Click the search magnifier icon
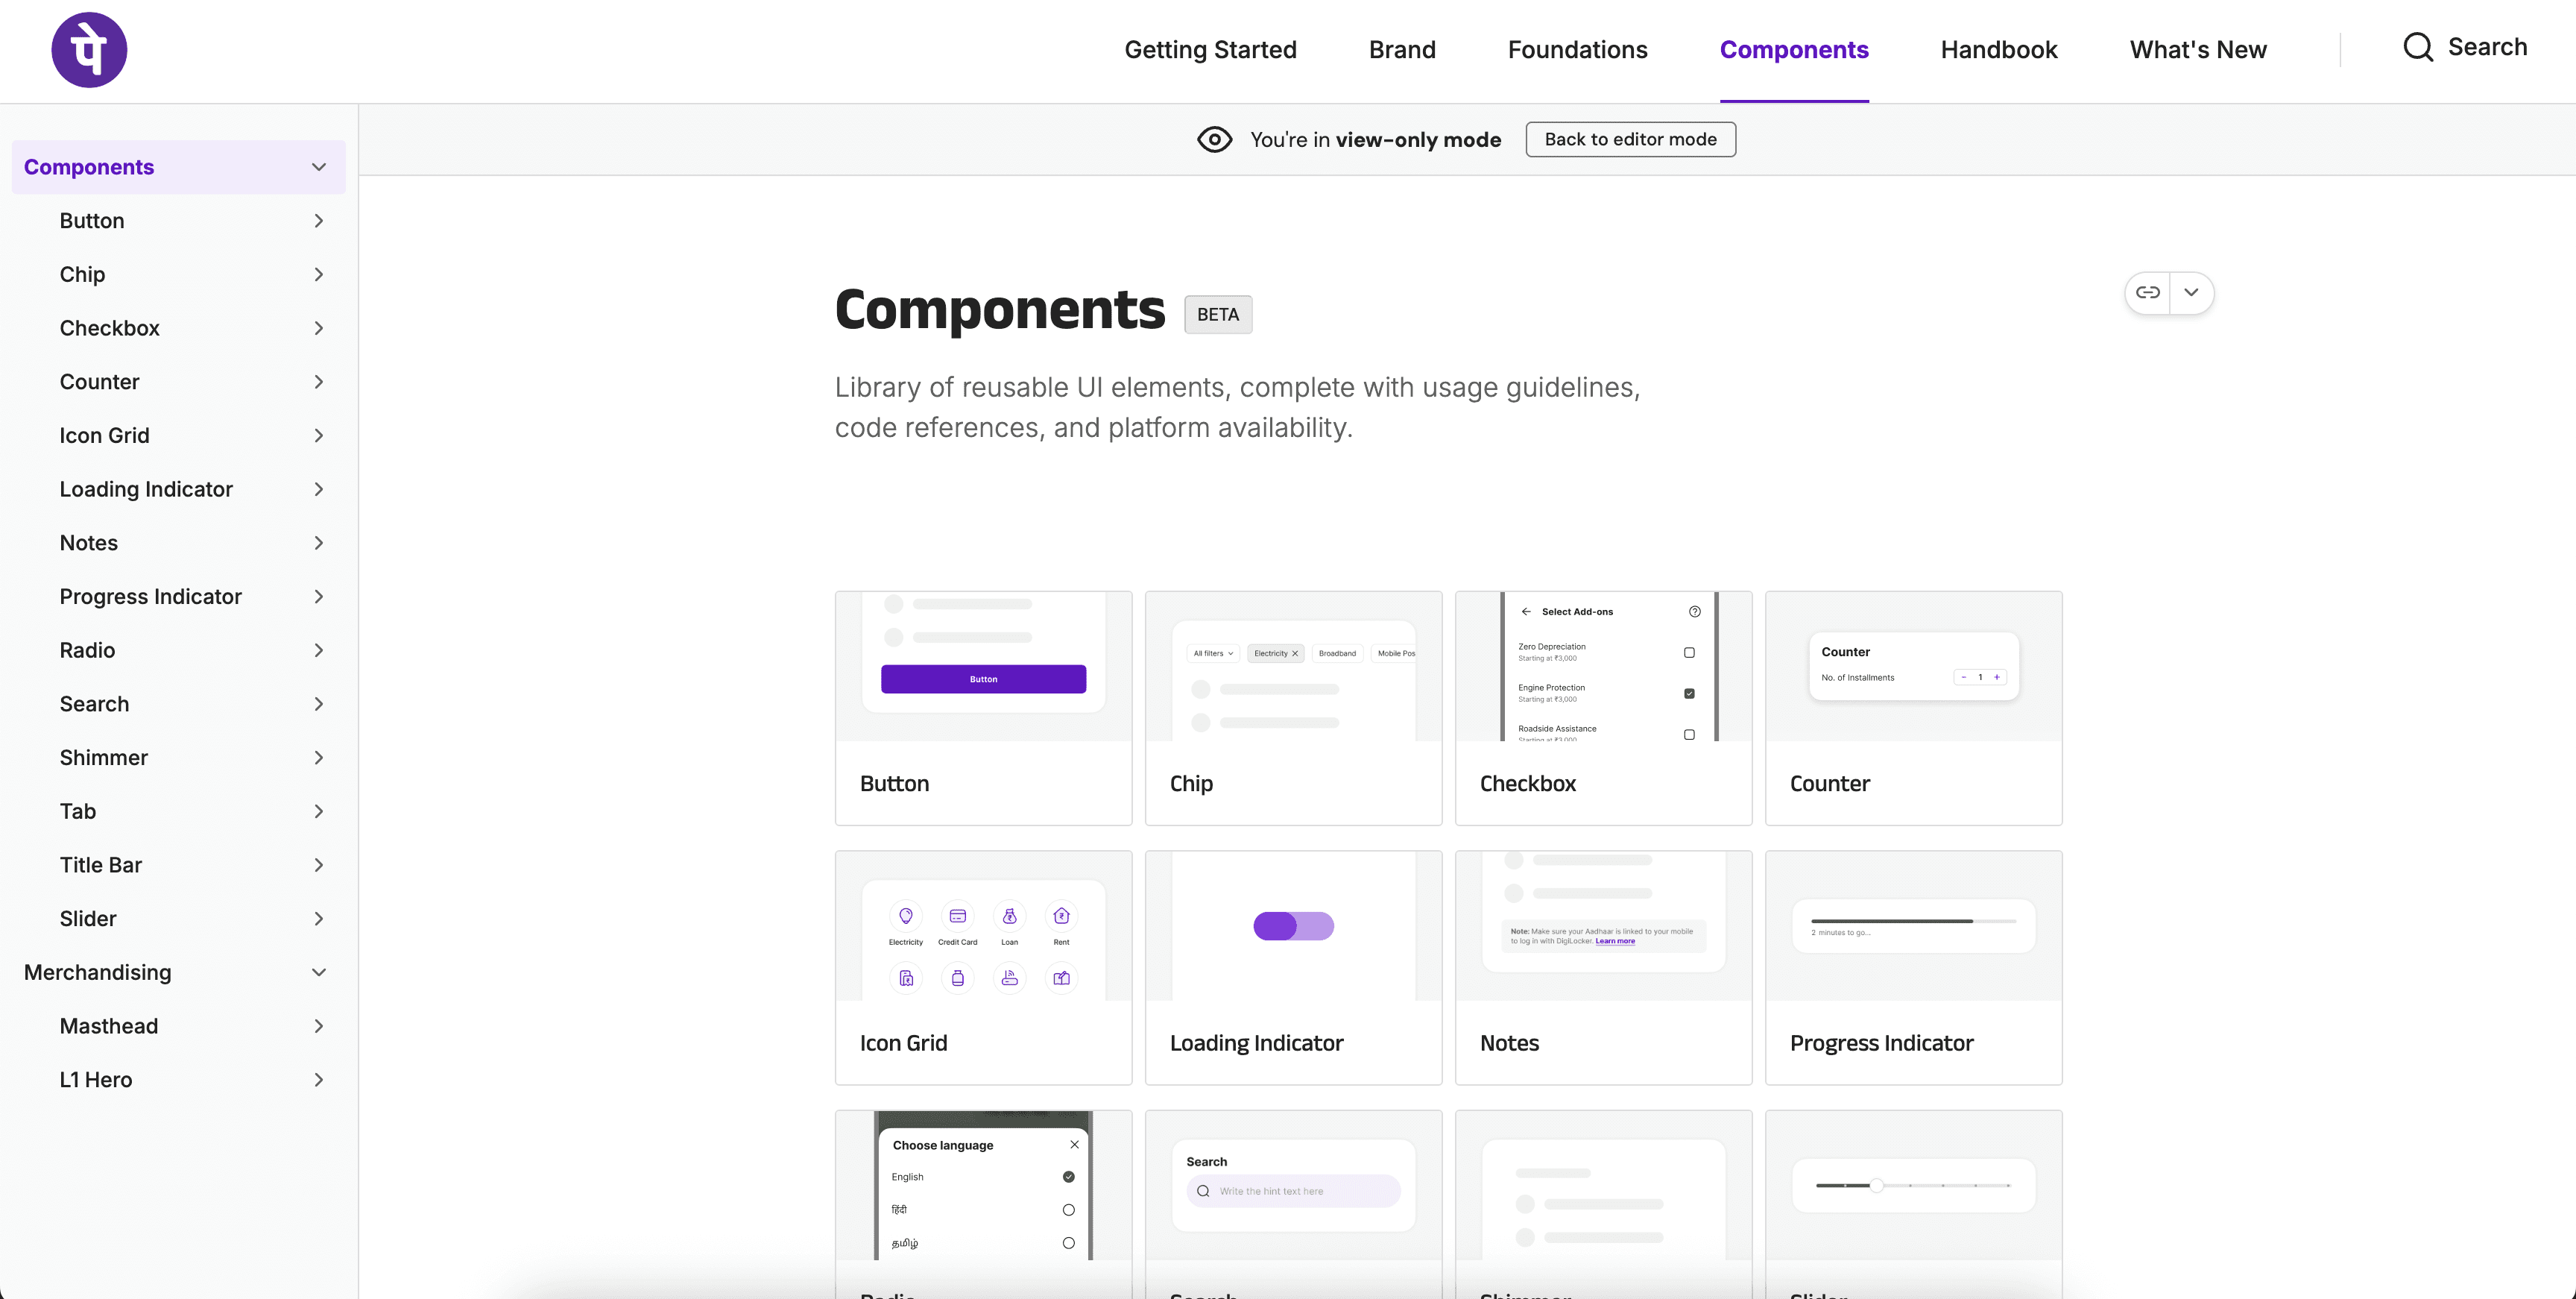 point(2417,47)
